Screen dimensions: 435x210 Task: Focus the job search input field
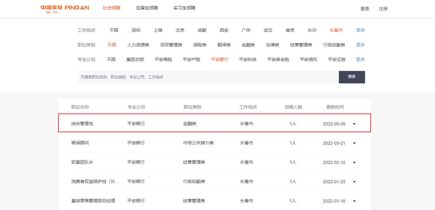pos(208,77)
